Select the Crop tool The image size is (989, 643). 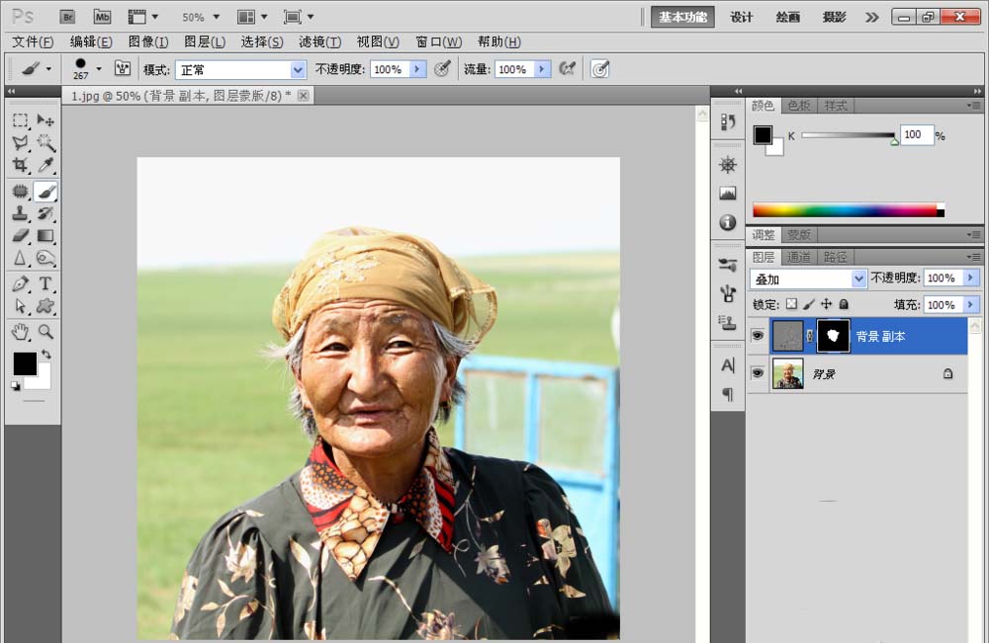point(20,166)
